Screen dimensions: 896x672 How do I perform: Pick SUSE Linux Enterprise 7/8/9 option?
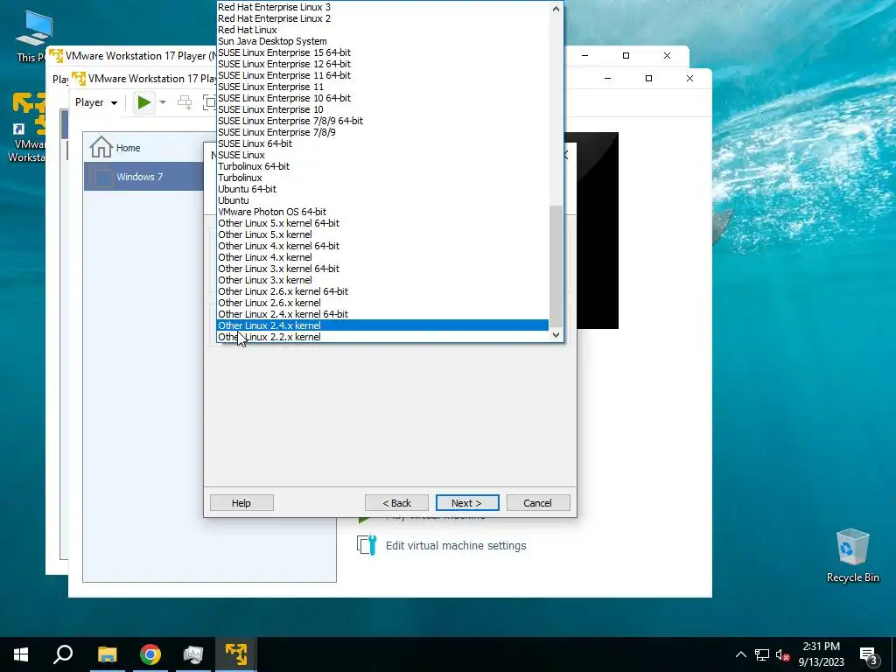tap(383, 132)
